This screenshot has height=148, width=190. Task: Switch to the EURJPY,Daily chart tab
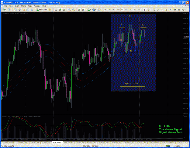click(22, 143)
